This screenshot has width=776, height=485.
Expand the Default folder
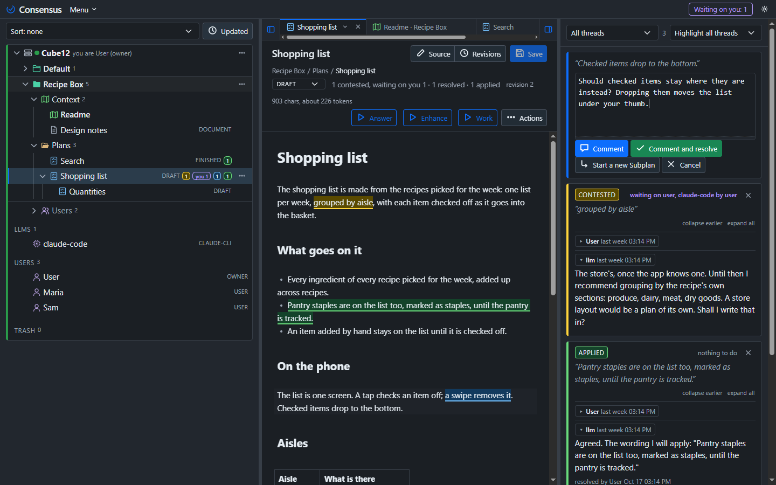pos(25,68)
